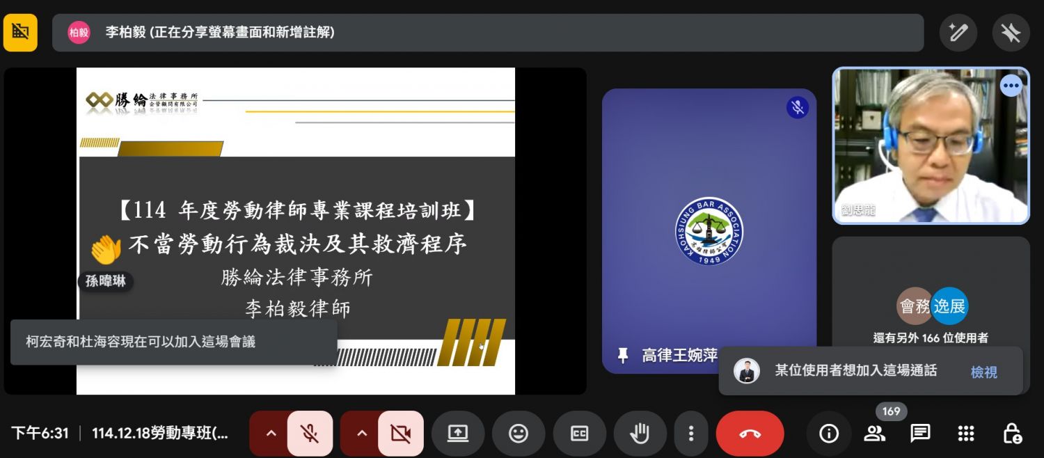Raise your hand

(640, 434)
